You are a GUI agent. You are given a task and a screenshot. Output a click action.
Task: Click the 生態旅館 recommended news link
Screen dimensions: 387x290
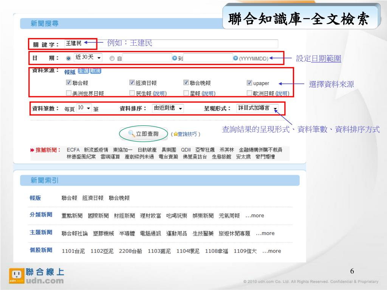tap(221, 157)
